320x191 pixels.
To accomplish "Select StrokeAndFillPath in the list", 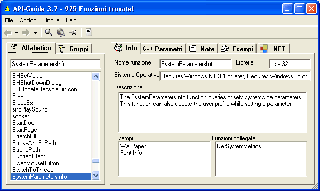I will (52, 143).
